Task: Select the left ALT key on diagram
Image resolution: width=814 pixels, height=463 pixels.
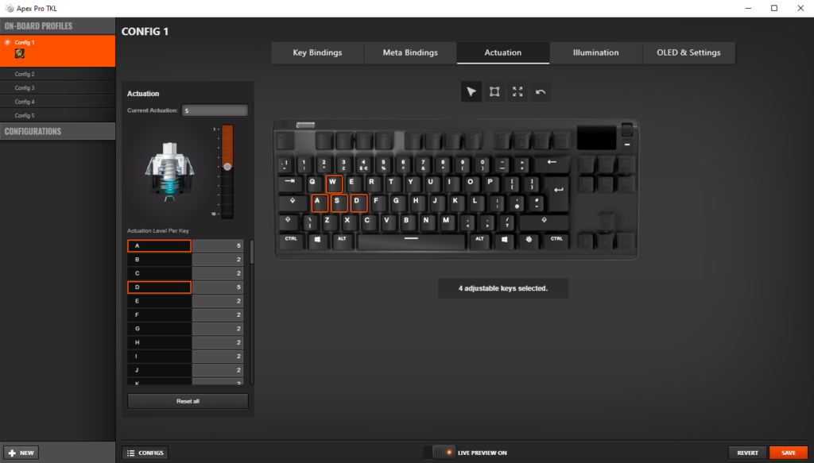Action: click(x=343, y=241)
